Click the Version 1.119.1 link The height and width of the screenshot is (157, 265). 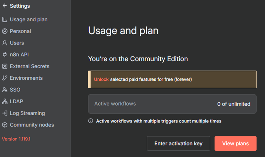tap(16, 139)
